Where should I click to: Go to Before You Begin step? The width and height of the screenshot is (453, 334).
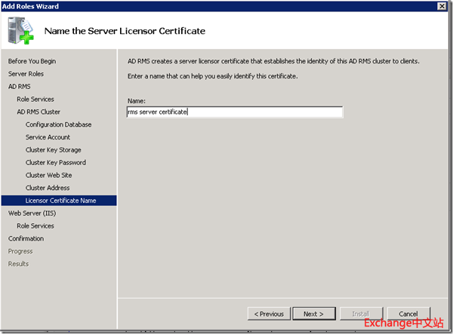[x=32, y=61]
